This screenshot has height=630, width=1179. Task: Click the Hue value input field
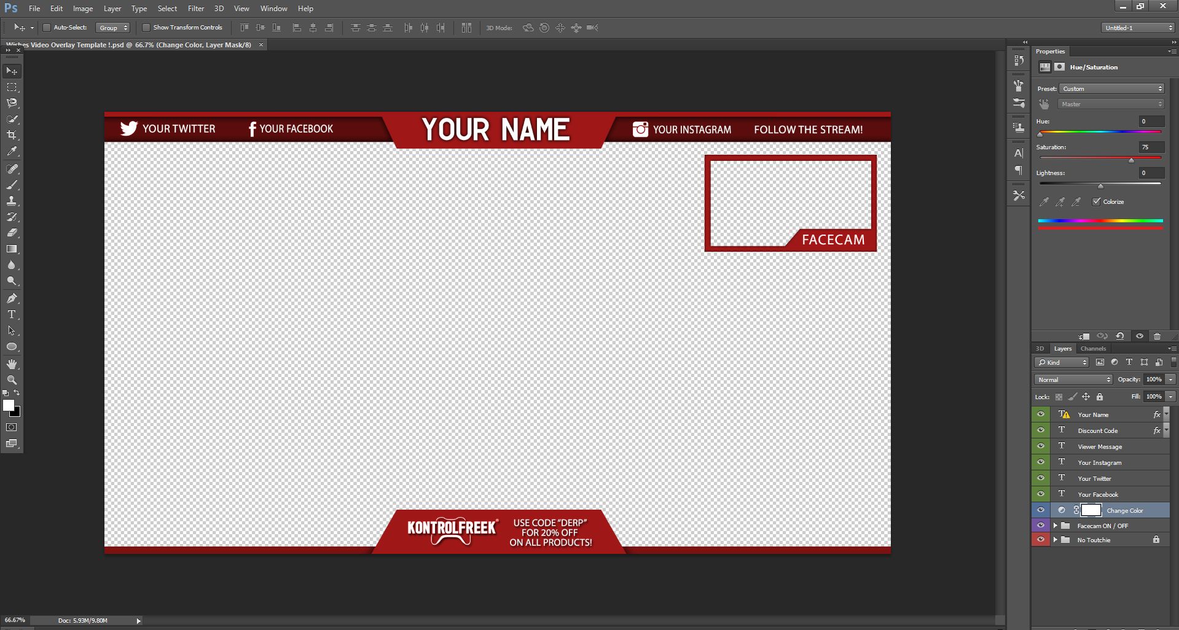1151,122
